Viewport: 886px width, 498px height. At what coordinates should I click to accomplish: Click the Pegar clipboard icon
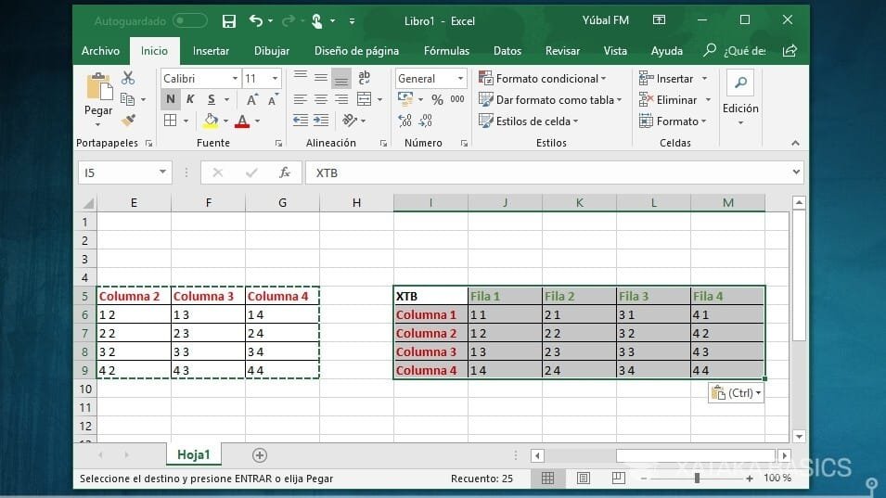click(x=99, y=88)
